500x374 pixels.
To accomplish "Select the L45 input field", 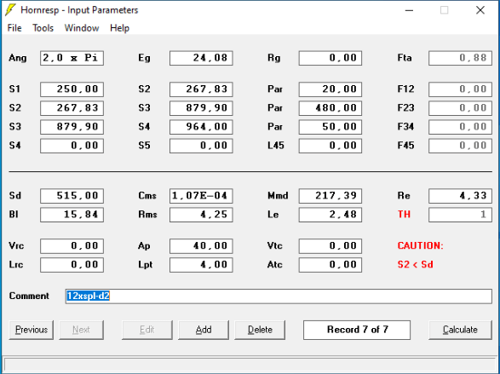I will tap(330, 146).
